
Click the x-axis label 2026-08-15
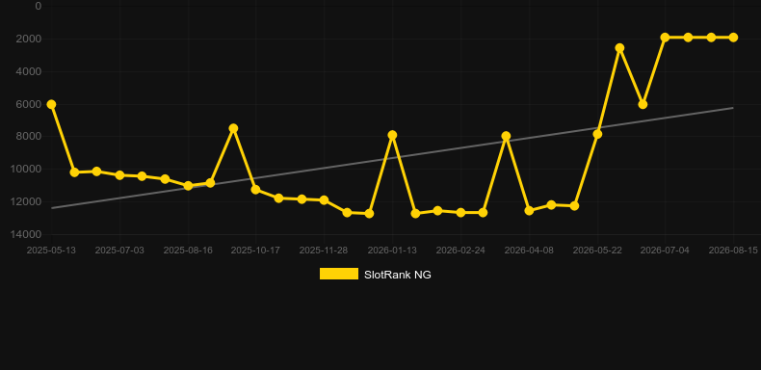click(733, 251)
